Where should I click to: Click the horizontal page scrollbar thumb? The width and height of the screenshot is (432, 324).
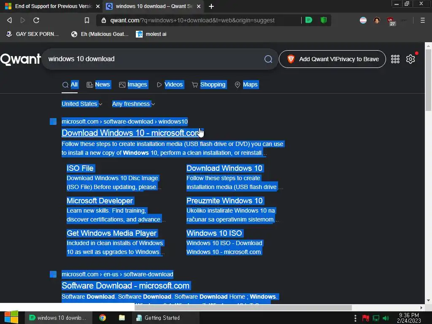point(243,308)
